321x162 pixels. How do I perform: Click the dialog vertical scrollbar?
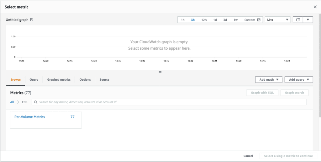point(320,66)
